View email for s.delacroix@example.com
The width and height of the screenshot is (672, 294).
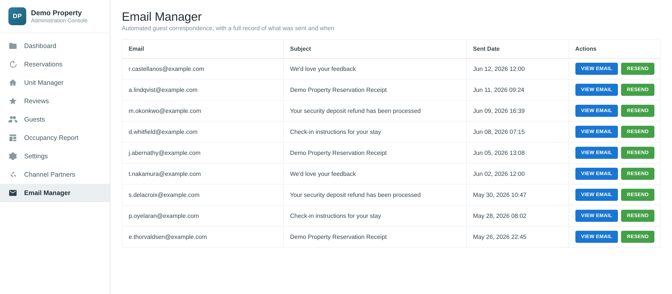coord(596,195)
